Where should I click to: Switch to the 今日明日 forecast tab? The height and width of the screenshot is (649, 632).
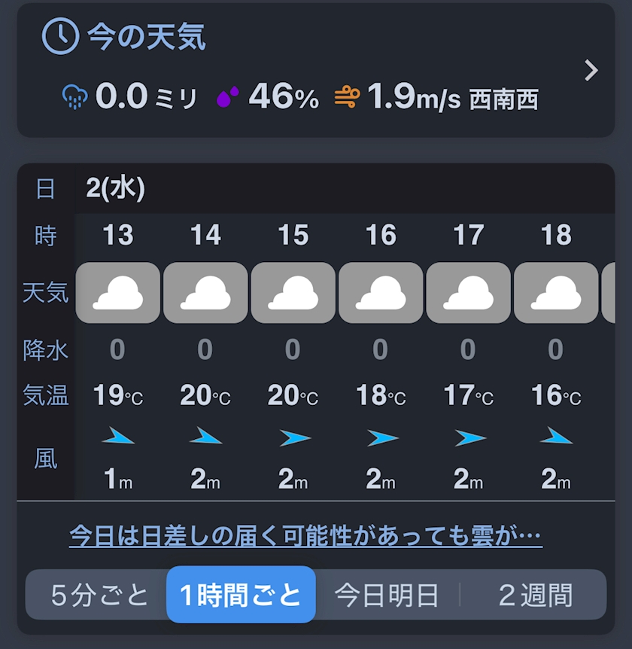(387, 595)
